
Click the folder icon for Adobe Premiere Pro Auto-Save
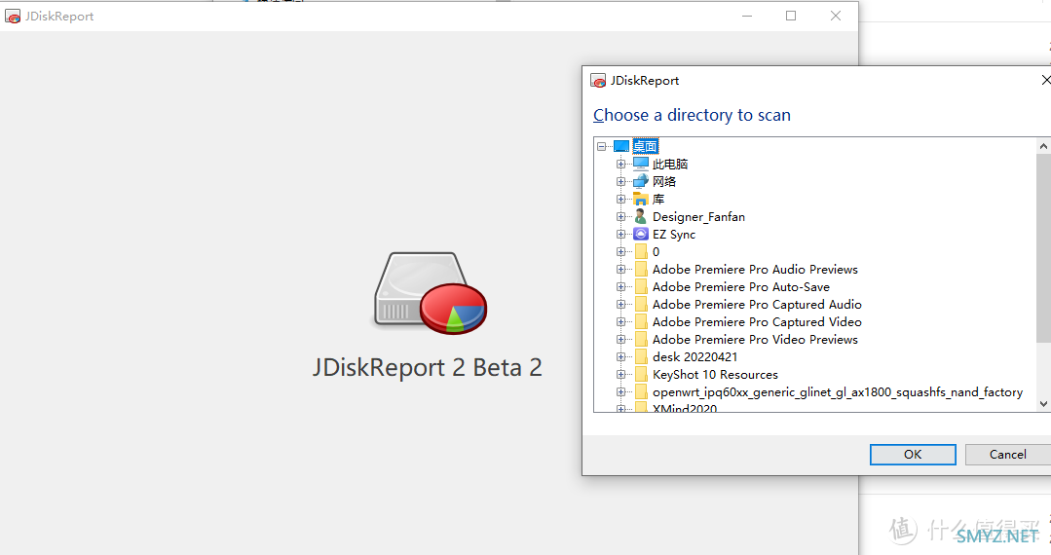(641, 287)
